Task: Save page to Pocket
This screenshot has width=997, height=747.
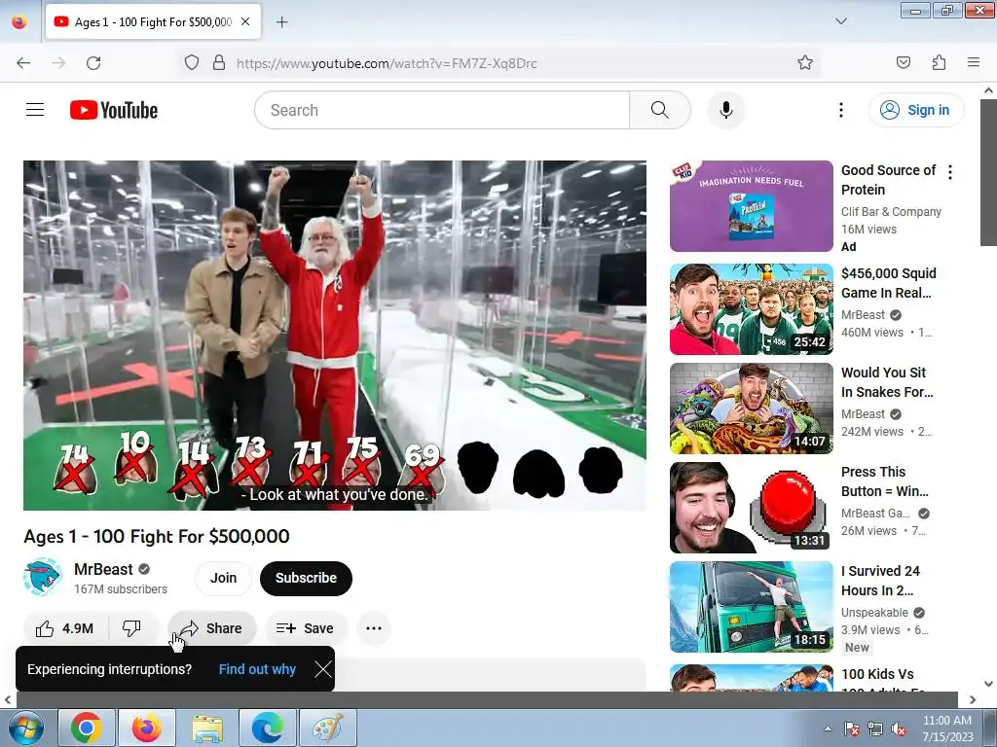Action: 904,63
